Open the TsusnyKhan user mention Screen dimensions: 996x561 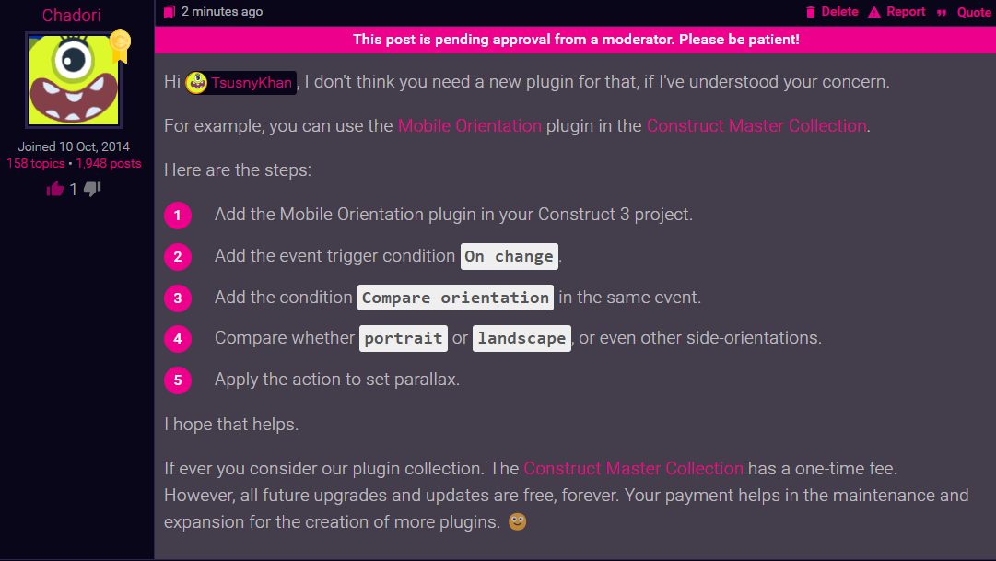click(240, 83)
